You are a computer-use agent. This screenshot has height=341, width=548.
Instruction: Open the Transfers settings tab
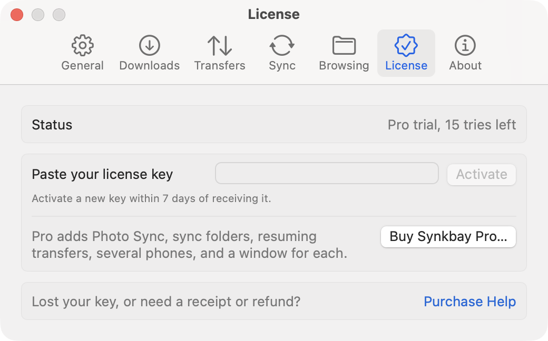point(220,53)
